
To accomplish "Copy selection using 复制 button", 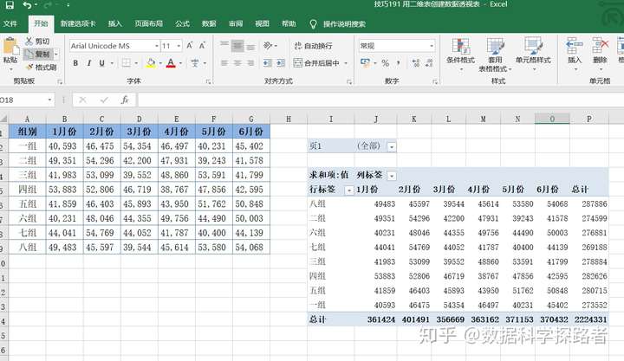I will 39,54.
